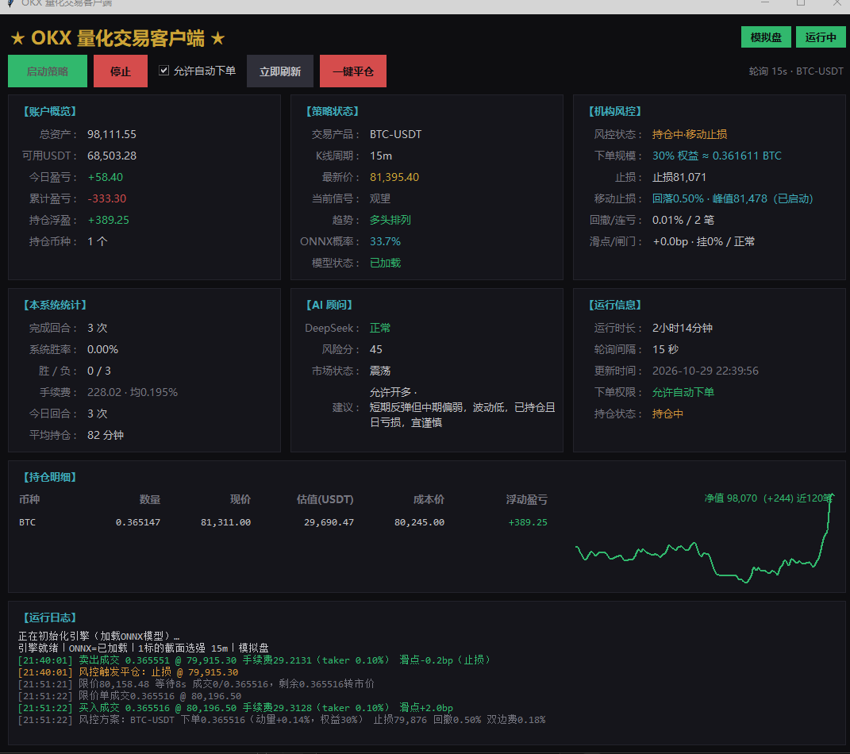Click position status value 持仓中 in 运行信息
The width and height of the screenshot is (850, 754).
667,414
